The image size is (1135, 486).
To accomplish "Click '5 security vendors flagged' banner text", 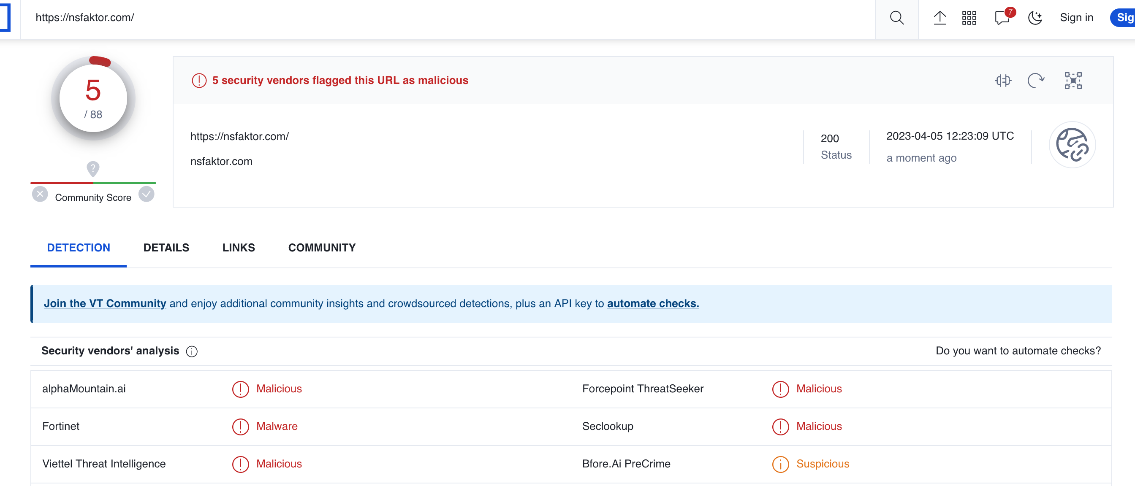I will coord(340,81).
